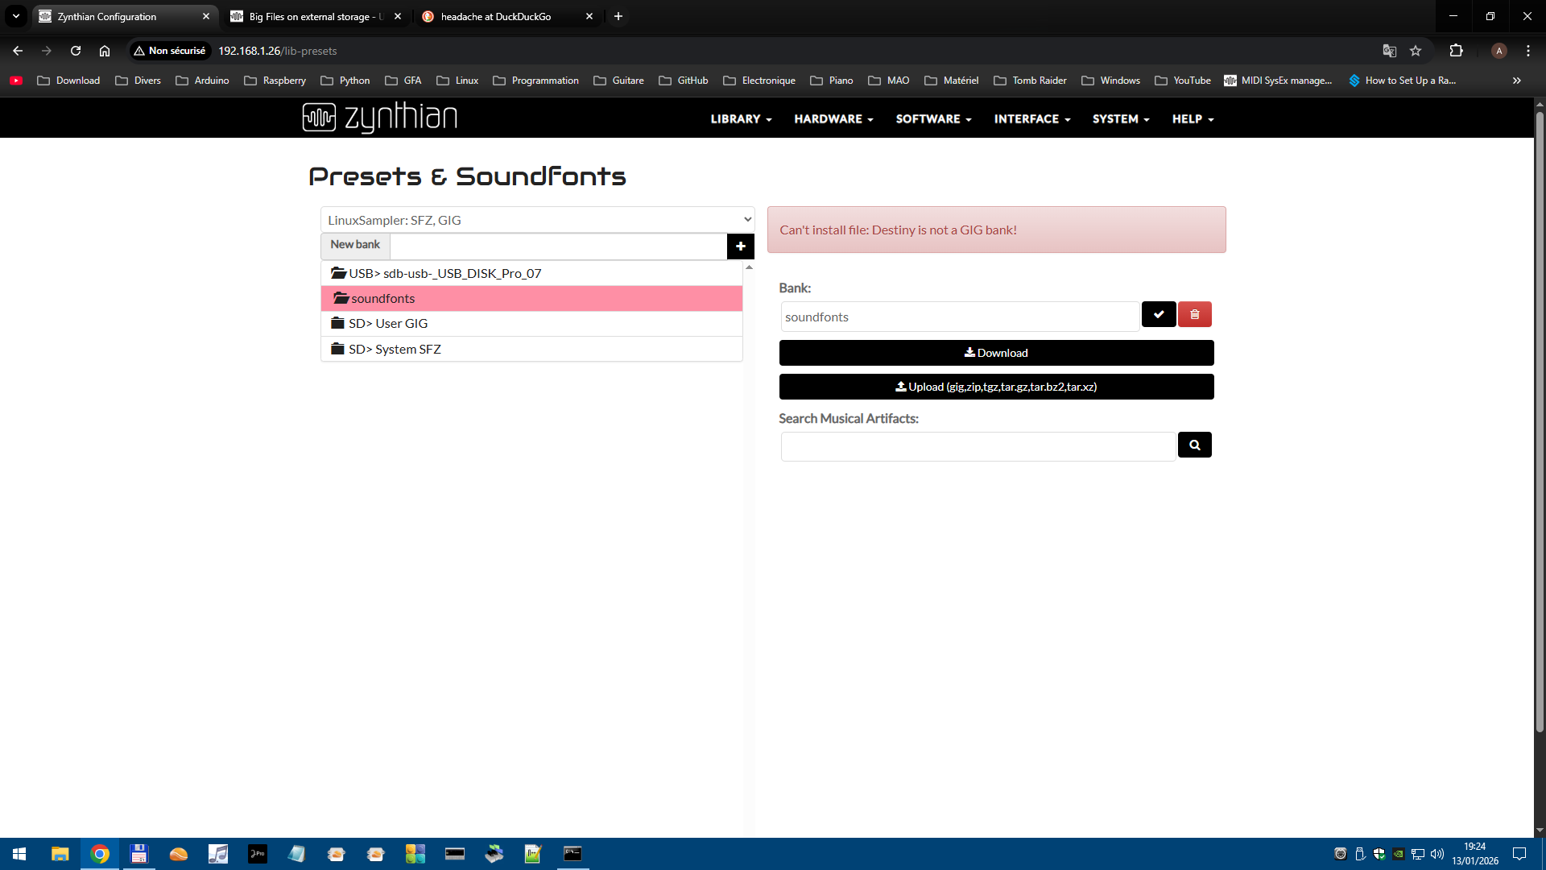
Task: Expand the HARDWARE navigation menu
Action: (x=833, y=119)
